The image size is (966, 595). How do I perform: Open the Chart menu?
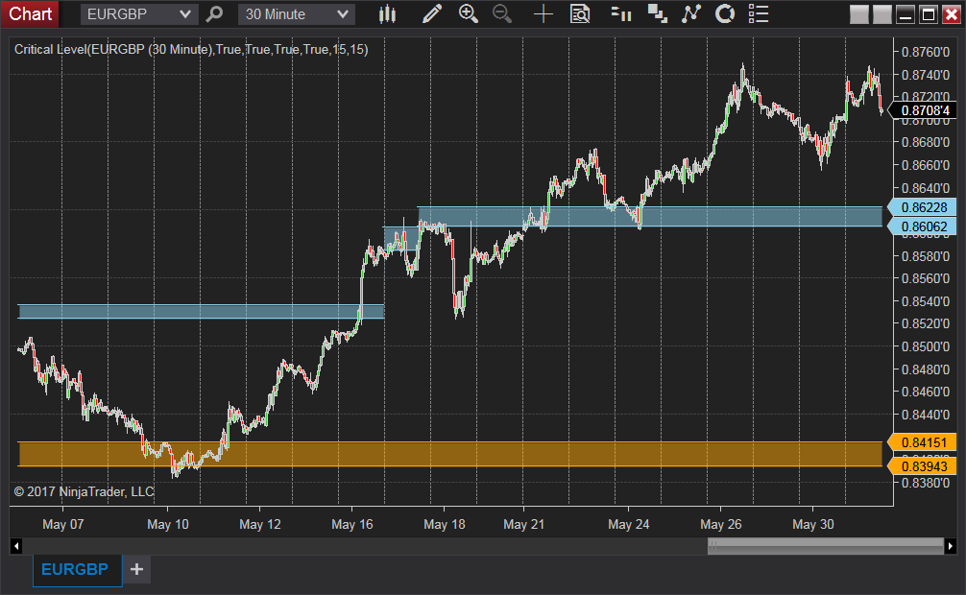(30, 14)
